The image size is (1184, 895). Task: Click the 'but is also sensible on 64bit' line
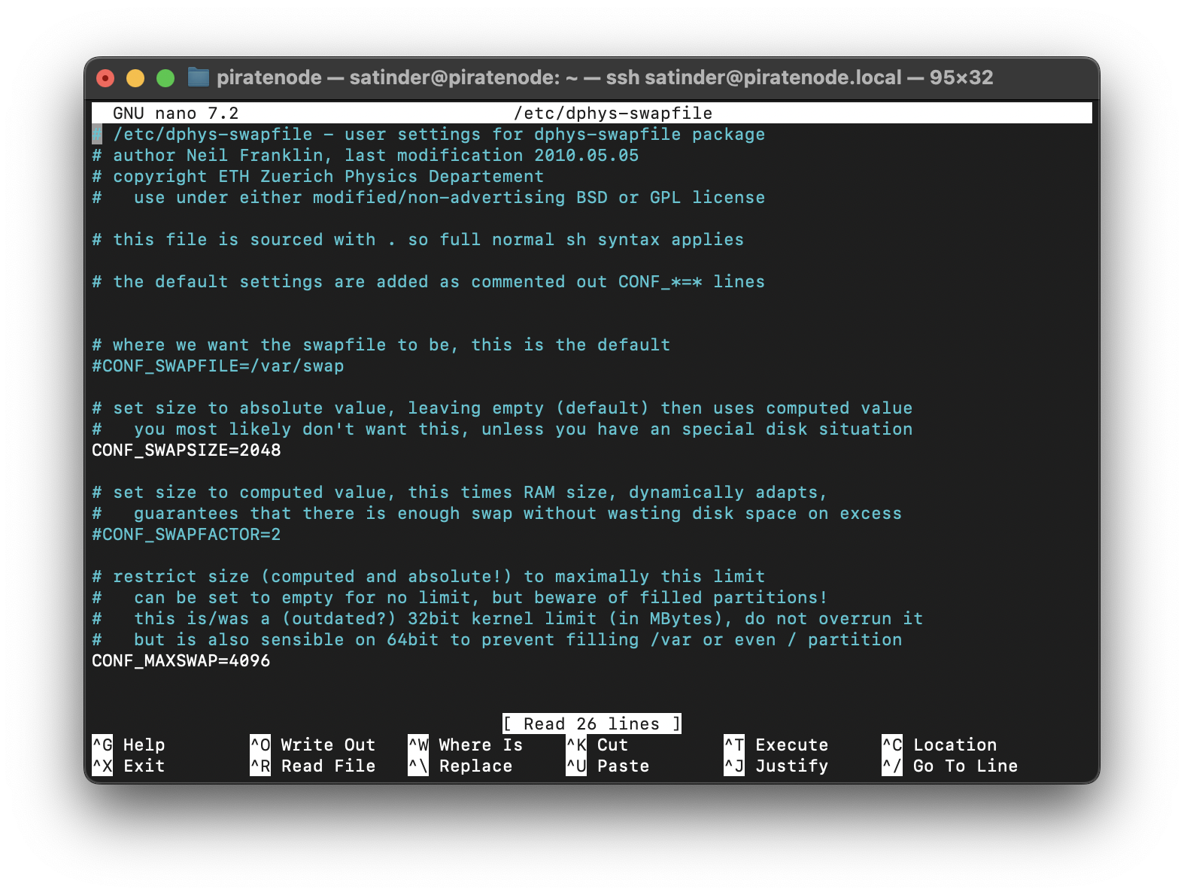(x=497, y=639)
